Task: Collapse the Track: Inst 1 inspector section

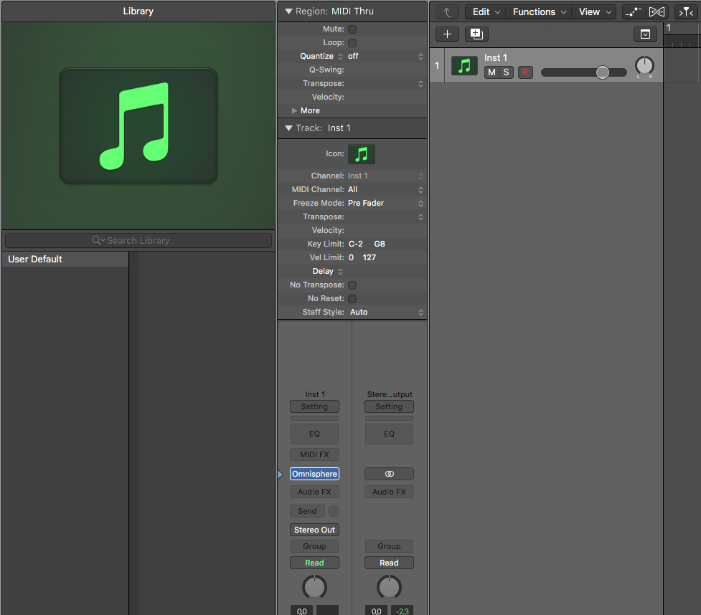Action: (x=289, y=128)
